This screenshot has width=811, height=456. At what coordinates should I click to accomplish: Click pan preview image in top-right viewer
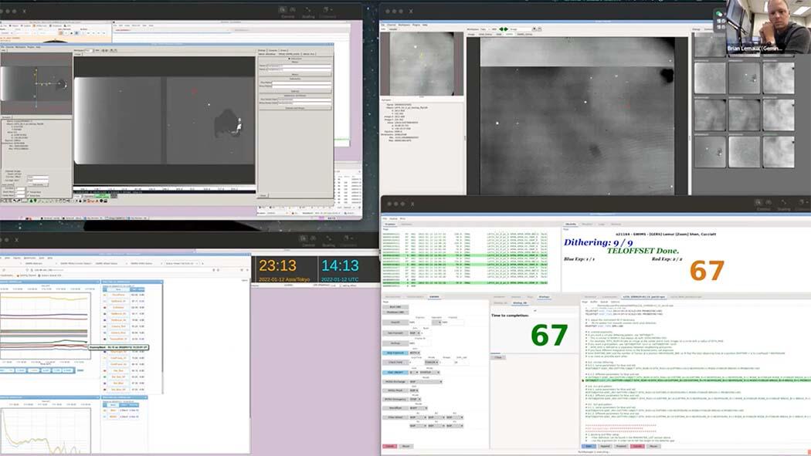(x=422, y=63)
